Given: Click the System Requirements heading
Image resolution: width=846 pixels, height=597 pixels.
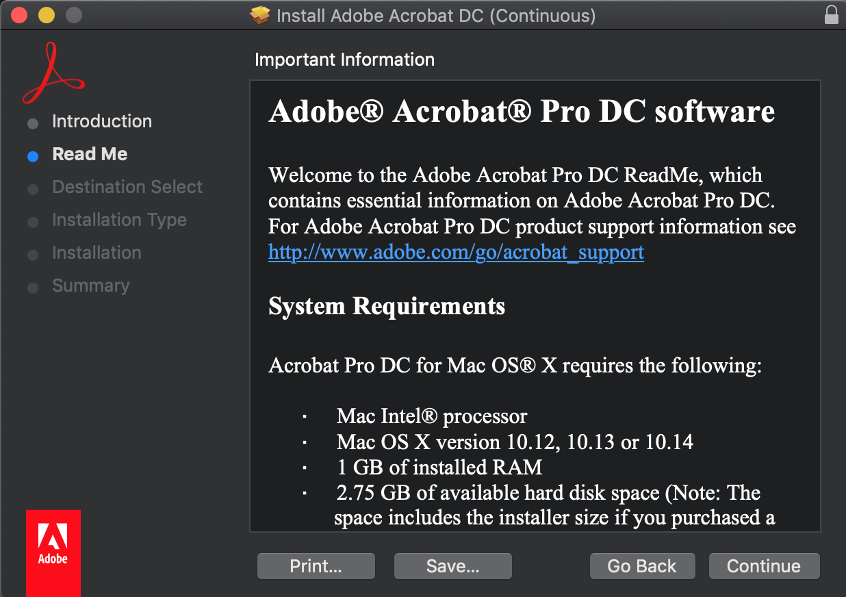Looking at the screenshot, I should (x=387, y=306).
